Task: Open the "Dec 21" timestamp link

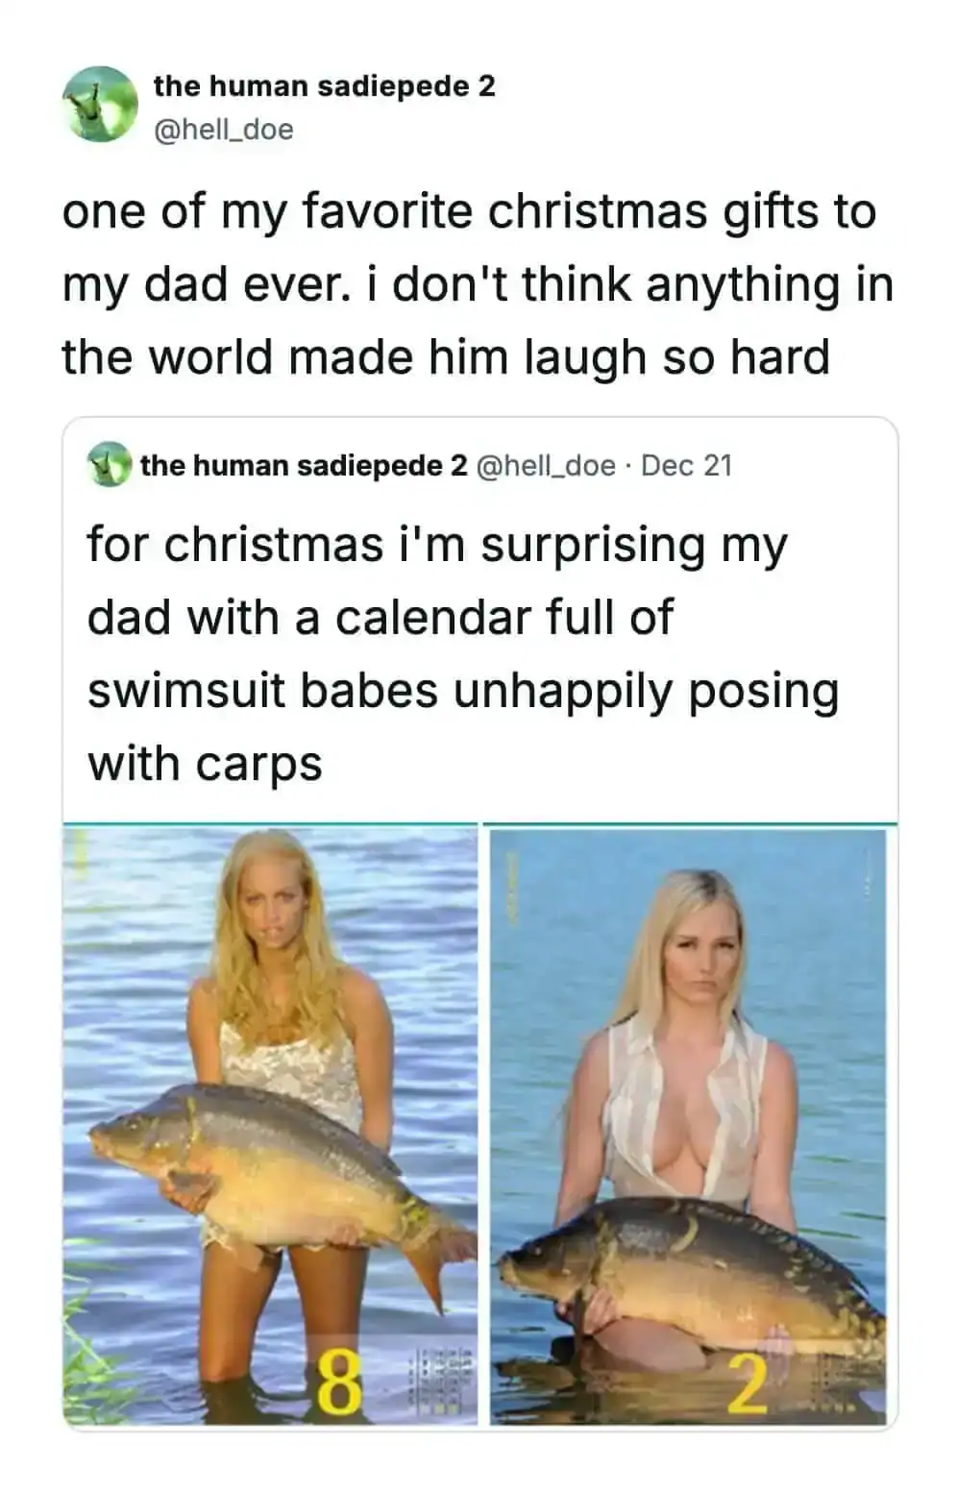Action: point(686,466)
